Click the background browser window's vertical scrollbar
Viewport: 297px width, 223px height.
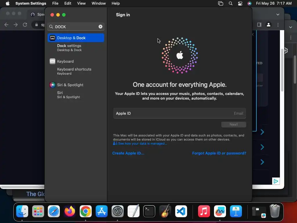282,70
